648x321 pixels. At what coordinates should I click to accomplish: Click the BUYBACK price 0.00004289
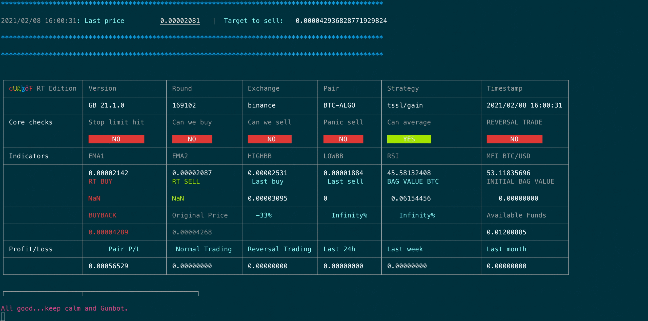pos(108,232)
